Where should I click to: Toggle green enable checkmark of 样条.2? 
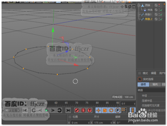161,19
